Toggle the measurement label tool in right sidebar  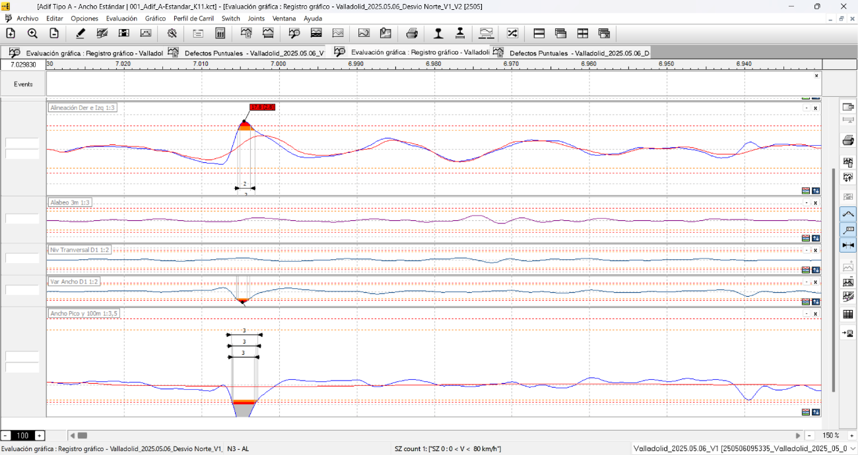point(848,229)
